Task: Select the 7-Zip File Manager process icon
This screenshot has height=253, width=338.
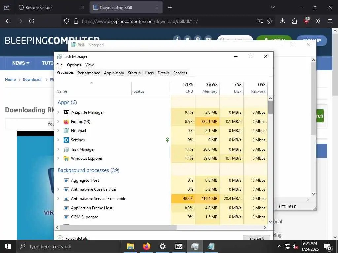Action: pos(66,112)
